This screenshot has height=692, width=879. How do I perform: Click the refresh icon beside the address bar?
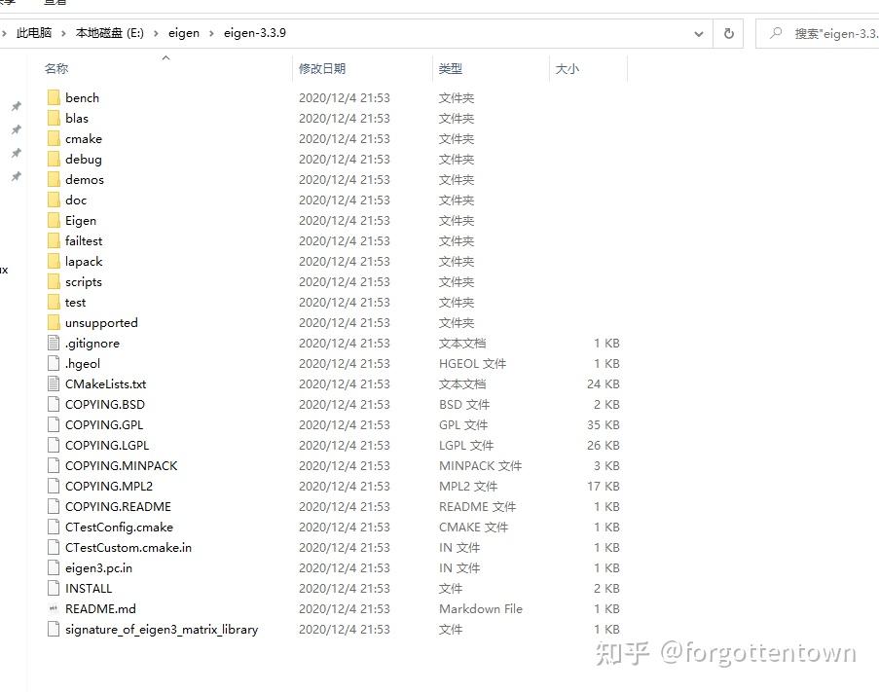coord(728,32)
